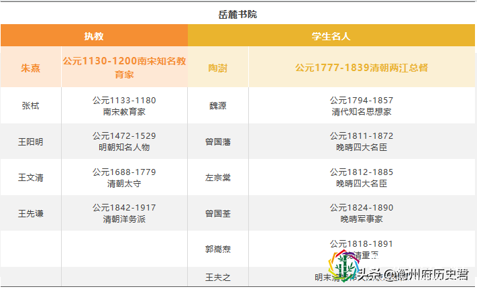Select the name 朱熹
Image resolution: width=477 pixels, height=289 pixels.
[30, 68]
